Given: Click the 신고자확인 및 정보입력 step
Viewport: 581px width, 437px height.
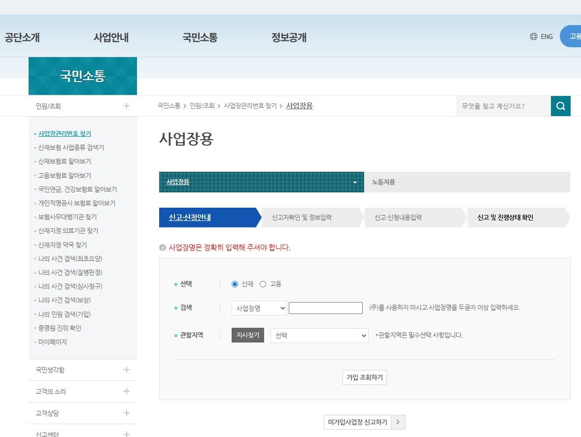Looking at the screenshot, I should 313,218.
